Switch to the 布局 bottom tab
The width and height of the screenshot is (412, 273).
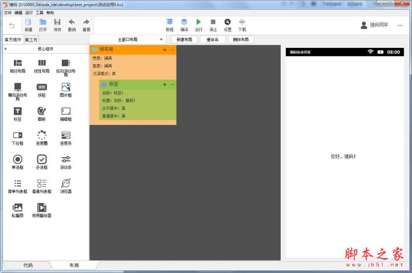[74, 265]
